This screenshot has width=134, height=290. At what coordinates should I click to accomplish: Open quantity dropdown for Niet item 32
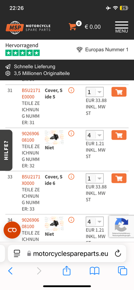[95, 135]
